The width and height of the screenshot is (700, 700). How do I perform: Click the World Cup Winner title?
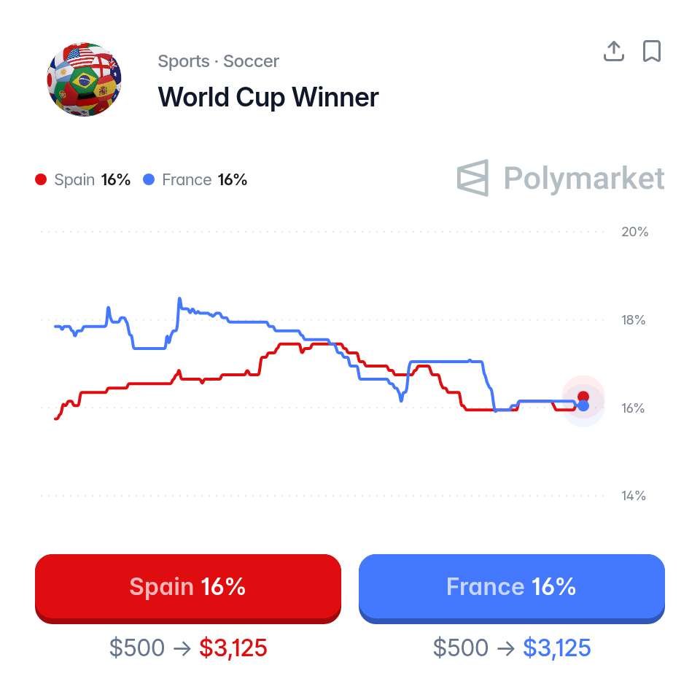pyautogui.click(x=268, y=97)
